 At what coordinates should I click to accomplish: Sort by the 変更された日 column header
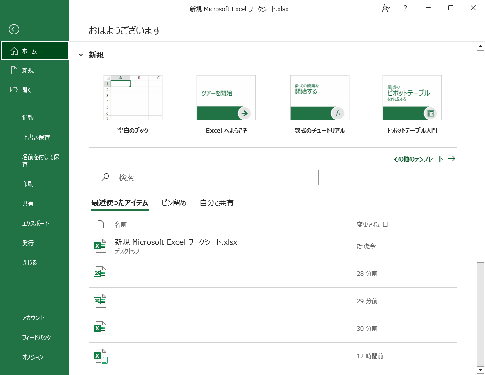372,224
